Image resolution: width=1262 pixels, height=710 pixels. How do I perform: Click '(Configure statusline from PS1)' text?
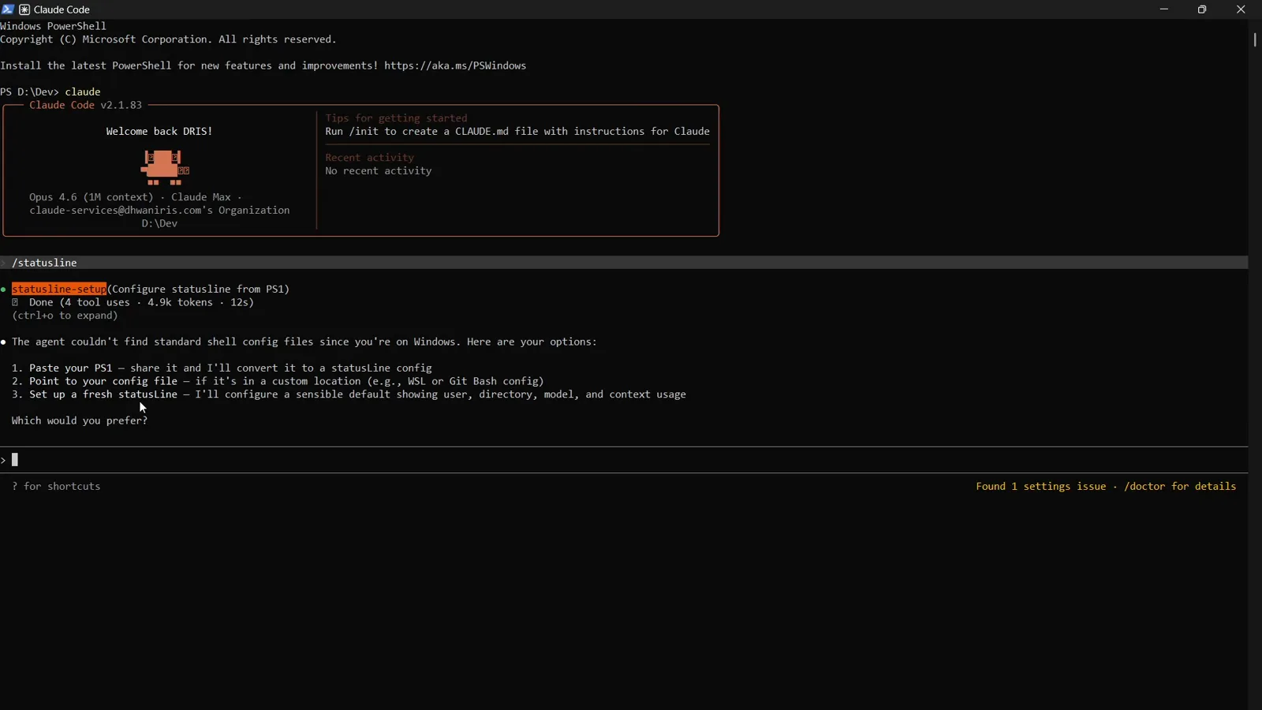point(199,290)
